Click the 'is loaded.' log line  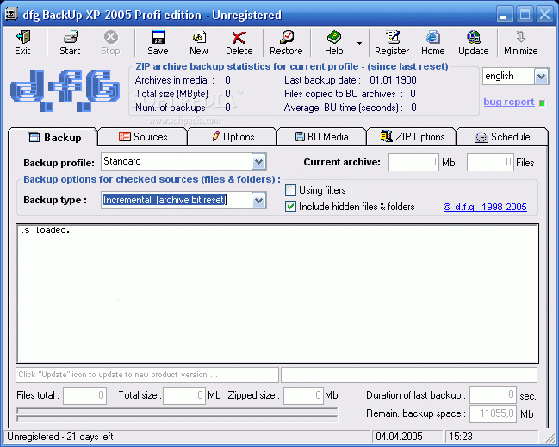[x=45, y=230]
